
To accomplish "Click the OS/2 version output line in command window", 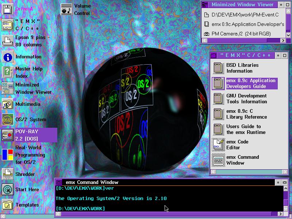I will [x=111, y=199].
